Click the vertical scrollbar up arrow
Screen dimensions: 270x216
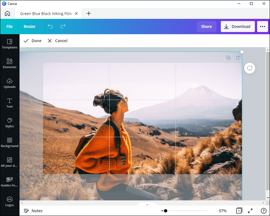[x=268, y=50]
